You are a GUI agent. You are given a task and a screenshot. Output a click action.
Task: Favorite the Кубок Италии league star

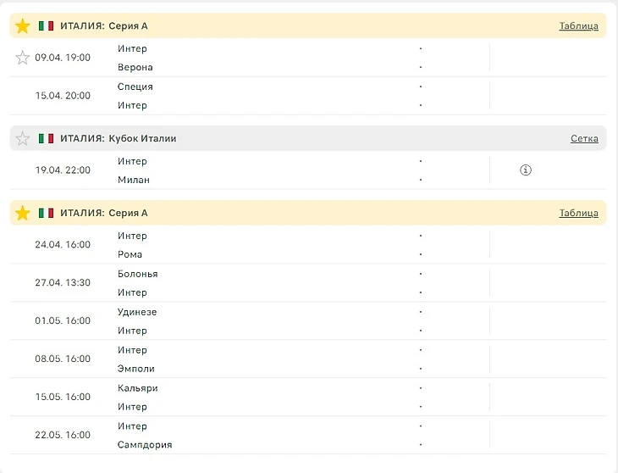tap(23, 139)
